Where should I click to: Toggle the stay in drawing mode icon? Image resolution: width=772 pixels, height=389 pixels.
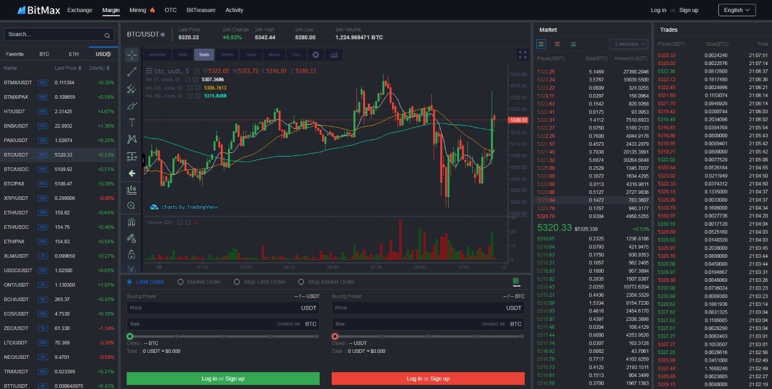[132, 238]
